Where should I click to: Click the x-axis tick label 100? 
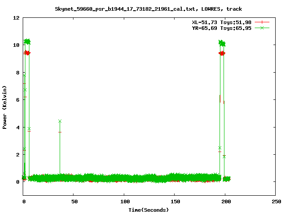click(x=125, y=202)
